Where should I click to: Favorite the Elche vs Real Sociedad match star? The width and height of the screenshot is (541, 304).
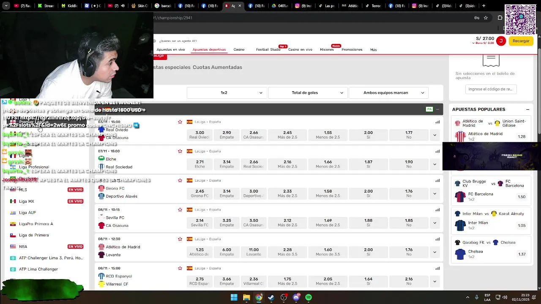[x=180, y=151]
